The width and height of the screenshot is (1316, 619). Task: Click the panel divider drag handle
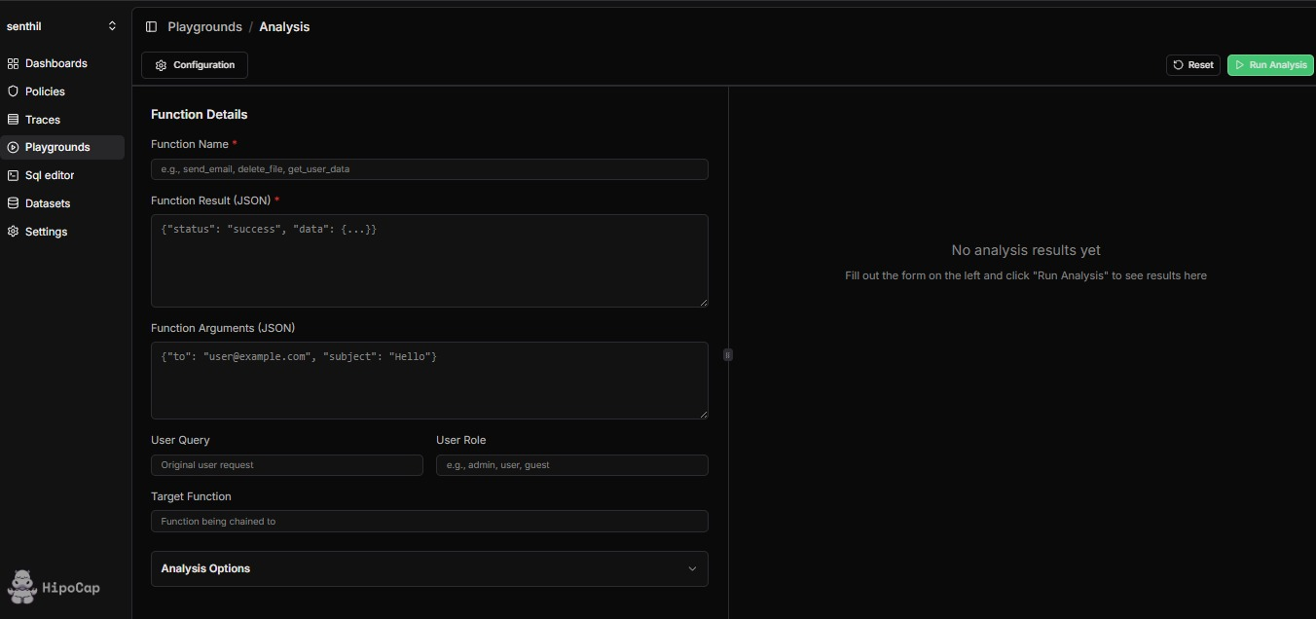click(x=728, y=355)
